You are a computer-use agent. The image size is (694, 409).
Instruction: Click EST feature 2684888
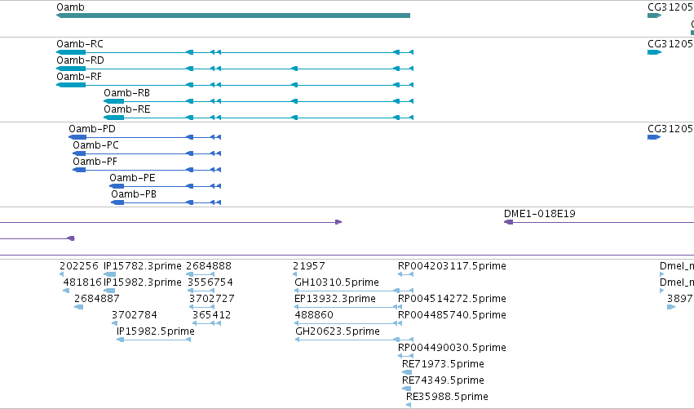point(209,266)
